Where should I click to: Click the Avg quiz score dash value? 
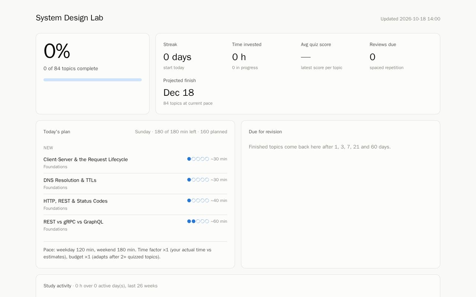coord(306,57)
